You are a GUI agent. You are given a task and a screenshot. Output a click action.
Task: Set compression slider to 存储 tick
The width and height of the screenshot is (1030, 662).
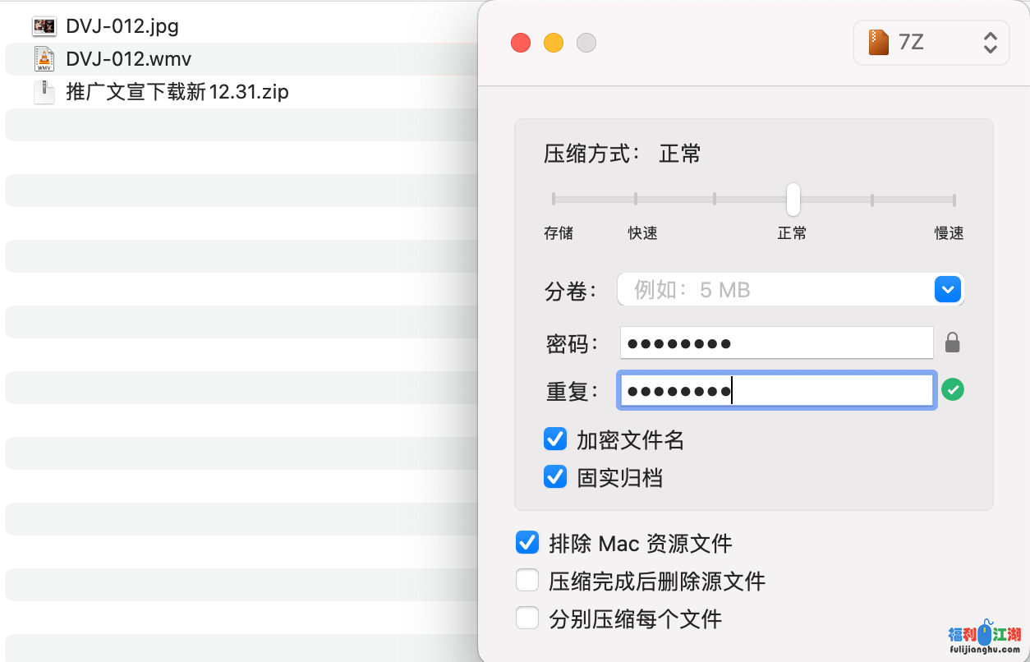(x=554, y=200)
